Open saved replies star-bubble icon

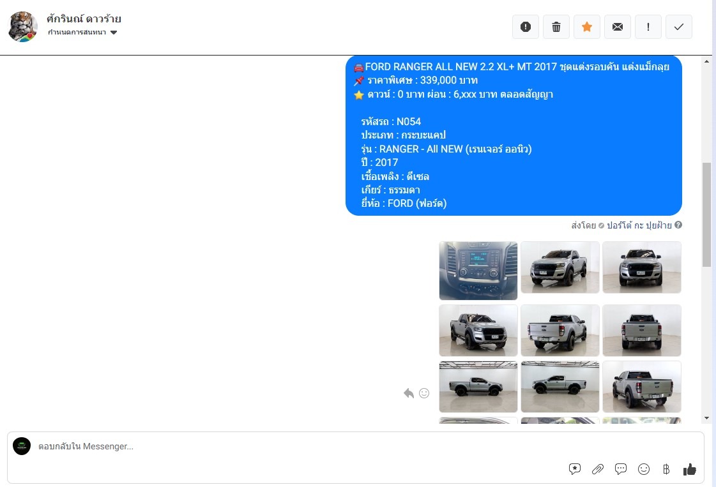click(x=574, y=468)
